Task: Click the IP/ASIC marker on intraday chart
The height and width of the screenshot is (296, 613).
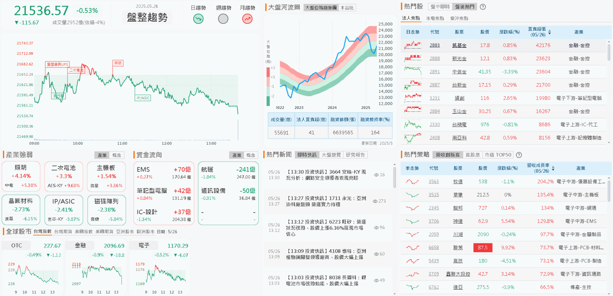Action: (x=143, y=98)
